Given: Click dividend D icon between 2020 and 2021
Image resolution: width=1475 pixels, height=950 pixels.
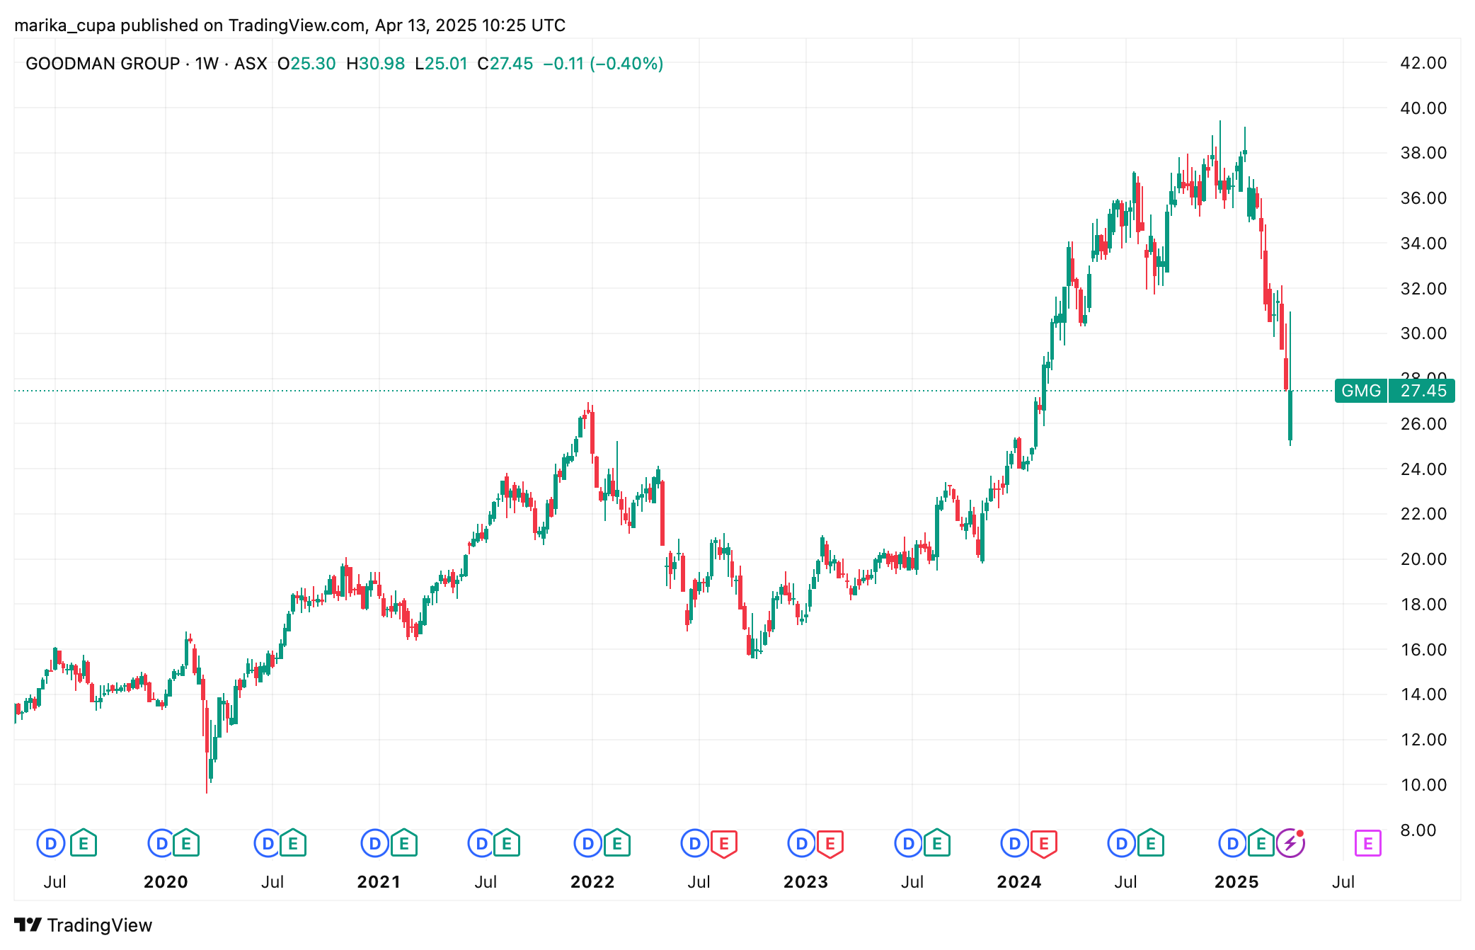Looking at the screenshot, I should [x=268, y=843].
